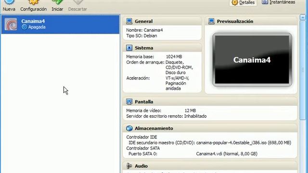Click the 'Orden de arranque:' label
The image size is (308, 173).
145,62
